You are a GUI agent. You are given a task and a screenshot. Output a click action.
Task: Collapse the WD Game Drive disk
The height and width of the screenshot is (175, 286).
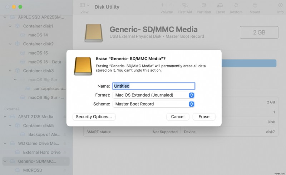coord(5,143)
